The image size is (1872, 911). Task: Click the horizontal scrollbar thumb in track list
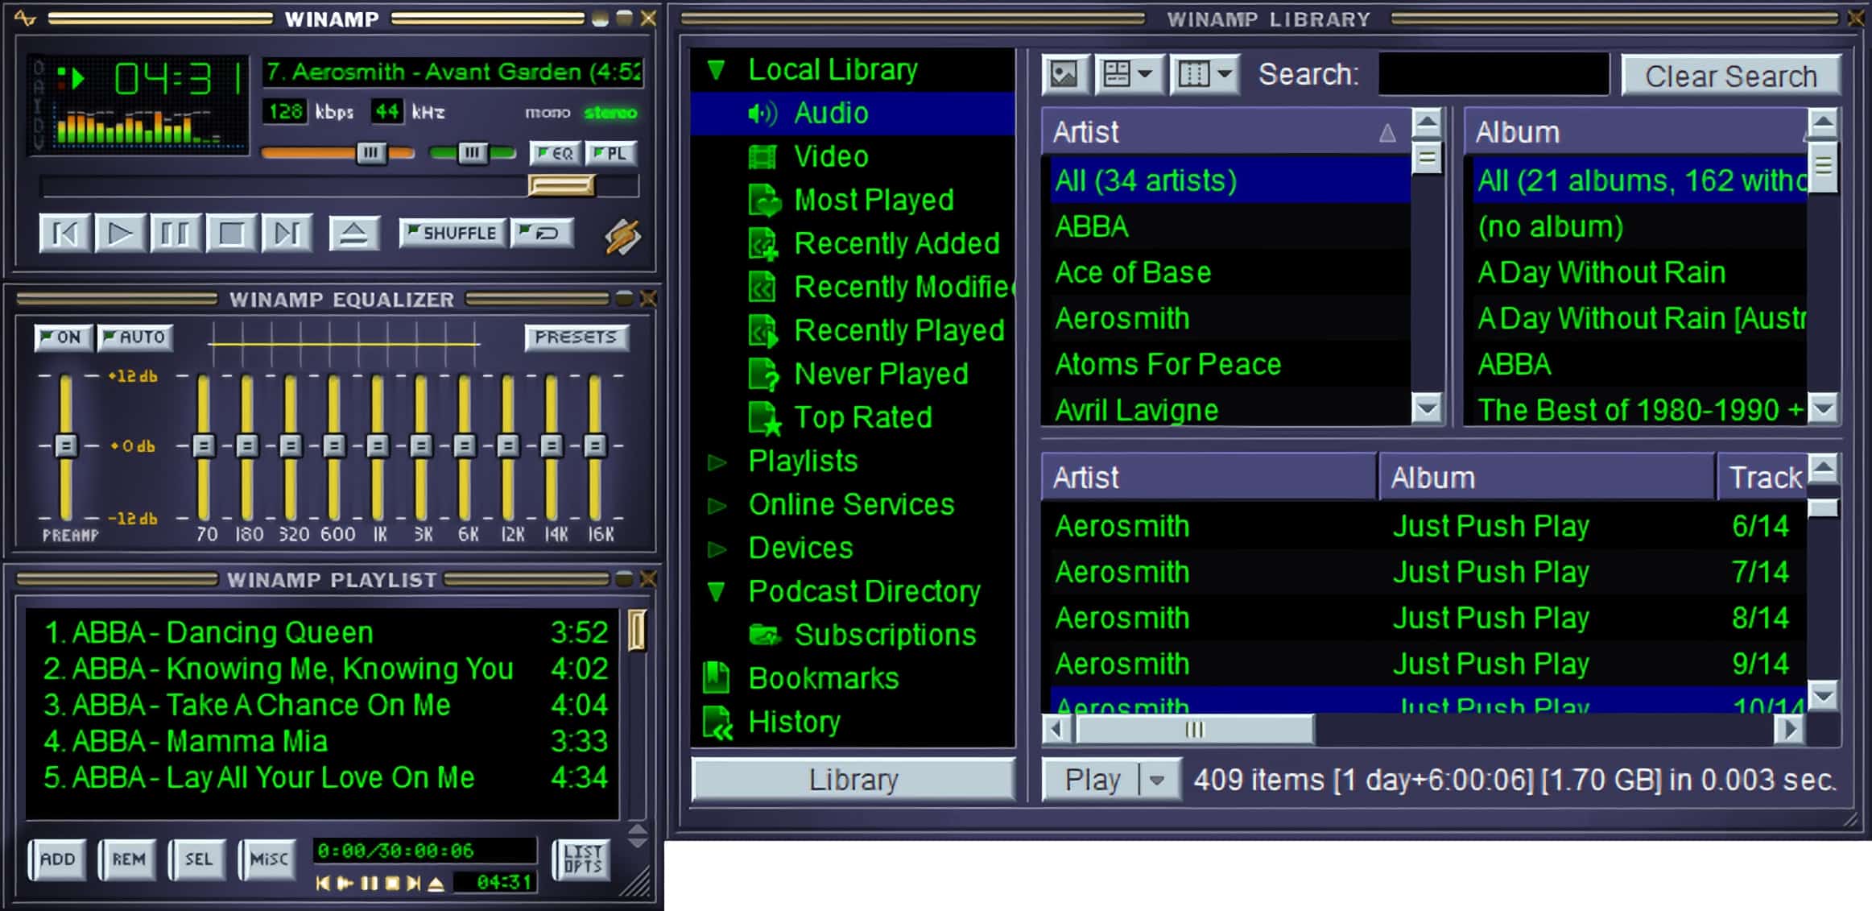[x=1195, y=730]
